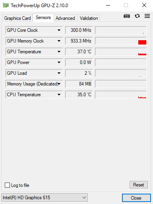The width and height of the screenshot is (153, 204).
Task: Open the Validation tab
Action: [89, 18]
